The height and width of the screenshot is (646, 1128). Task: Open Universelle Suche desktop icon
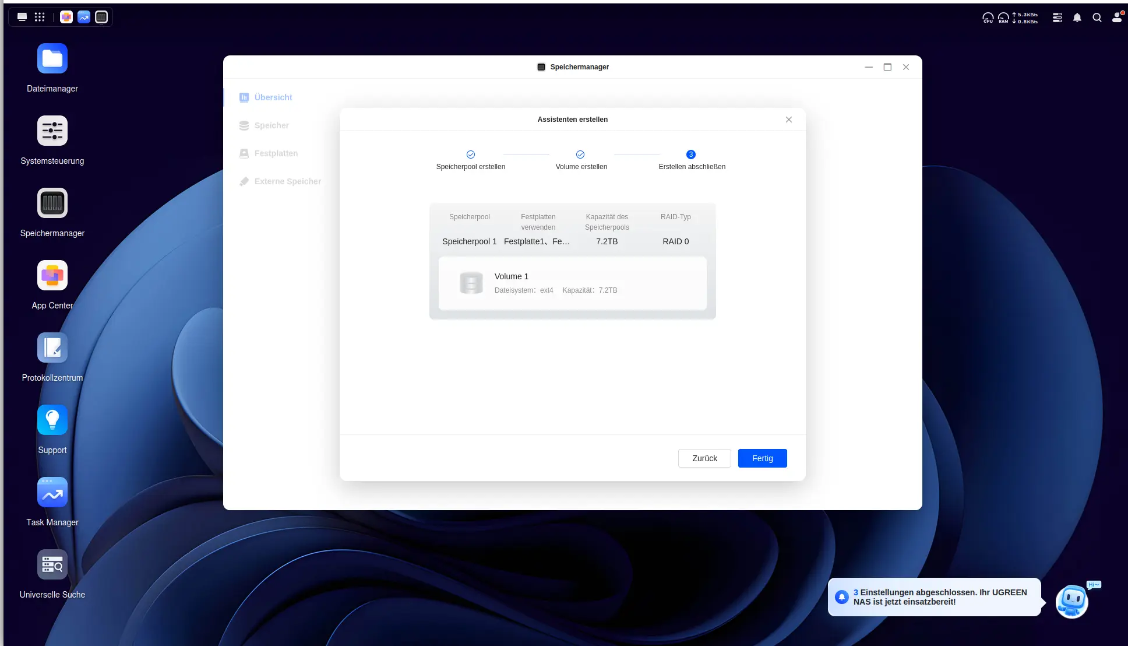[x=52, y=565]
